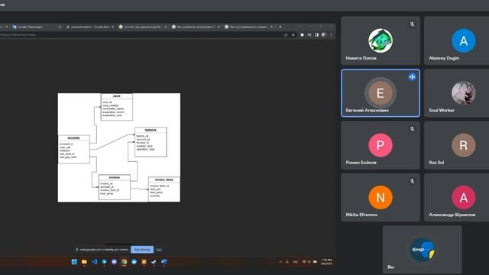Click muted mic icon on Nikita Efremov tile
The height and width of the screenshot is (275, 489).
point(412,181)
